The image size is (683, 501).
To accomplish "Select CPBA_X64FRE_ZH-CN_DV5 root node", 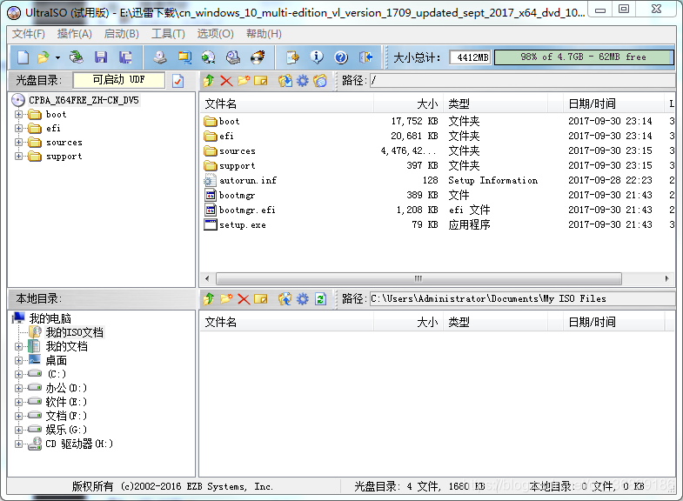I will (x=84, y=101).
